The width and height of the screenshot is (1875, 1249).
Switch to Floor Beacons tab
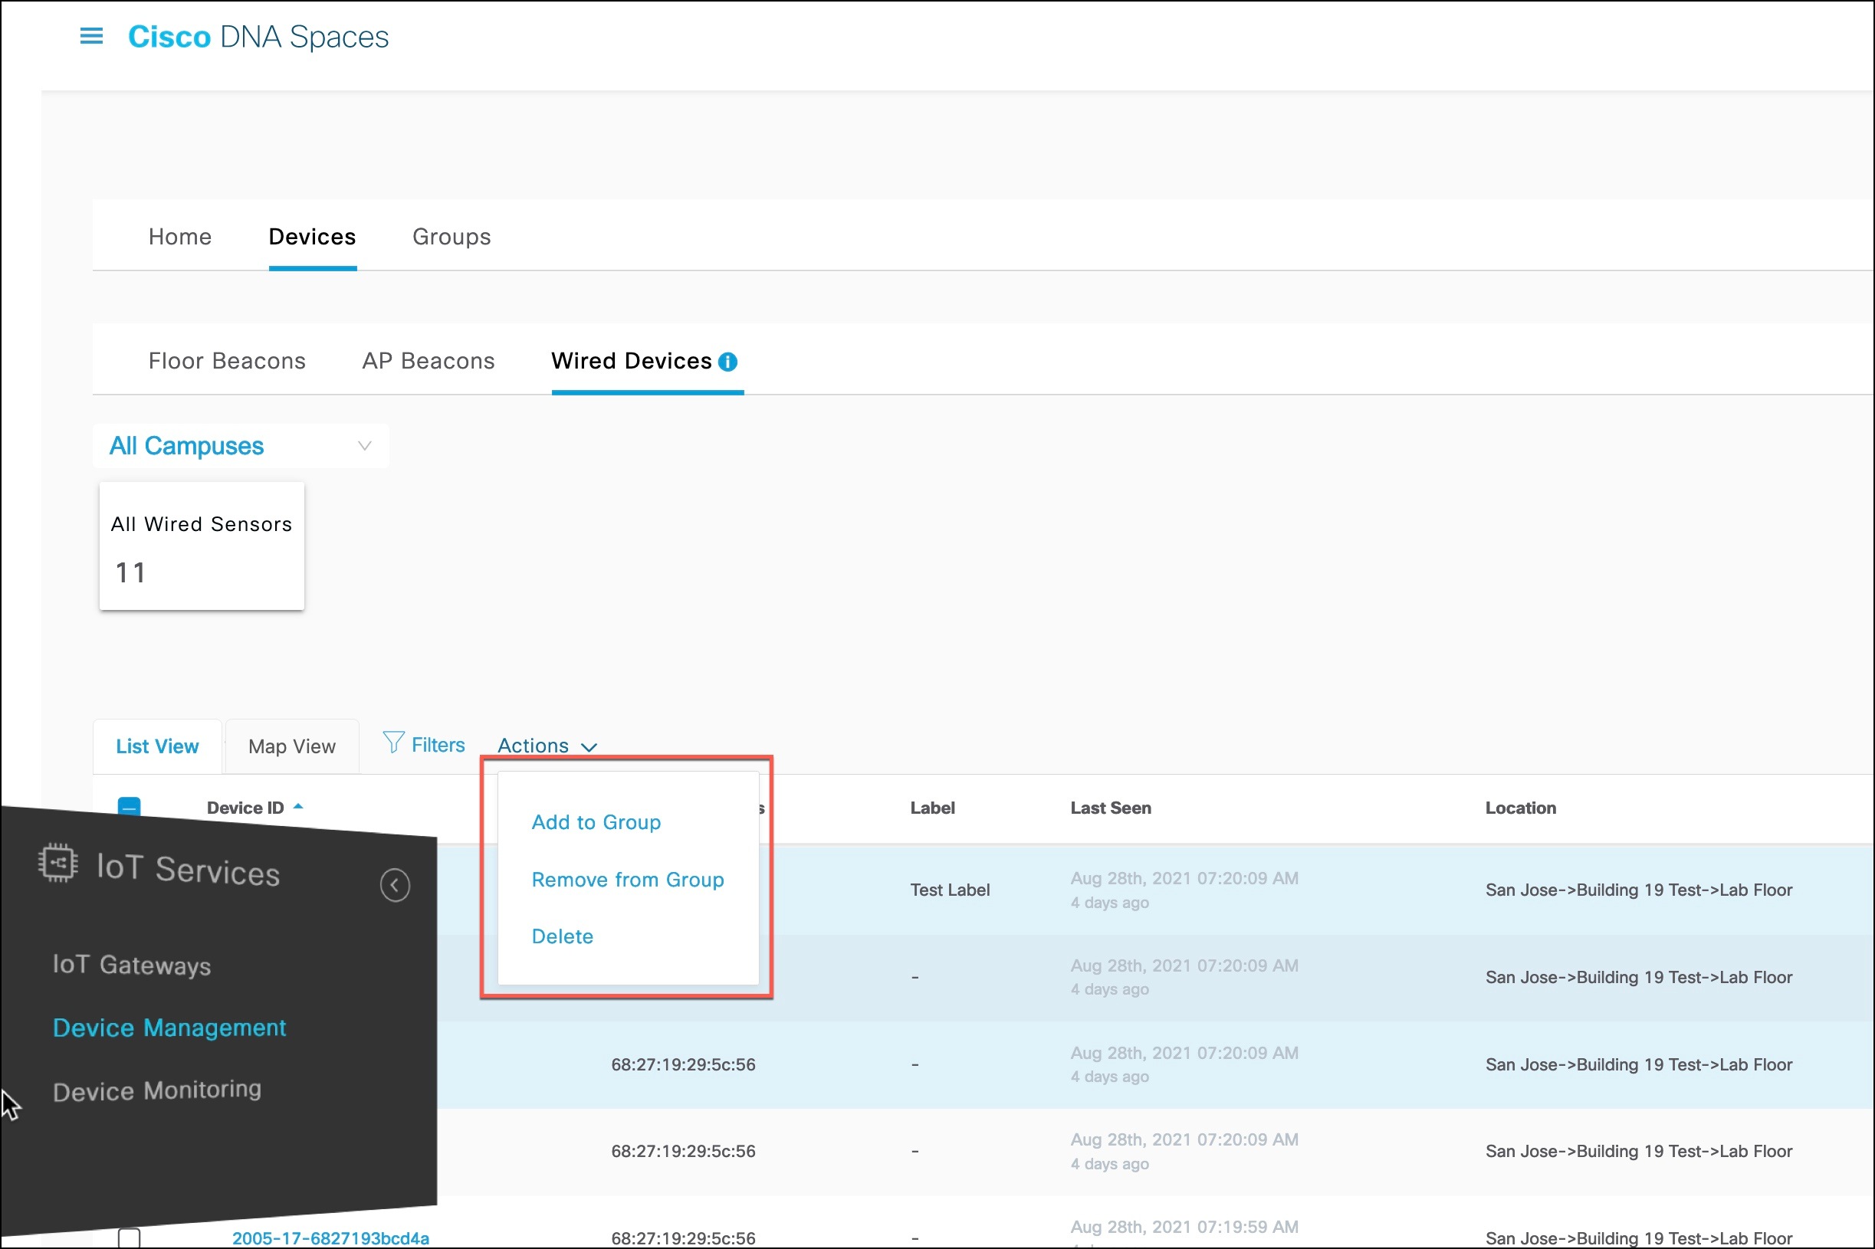227,361
